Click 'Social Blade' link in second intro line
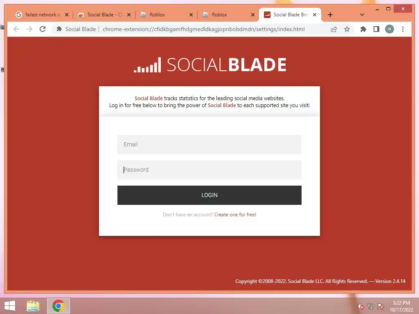This screenshot has width=419, height=314. pyautogui.click(x=222, y=105)
